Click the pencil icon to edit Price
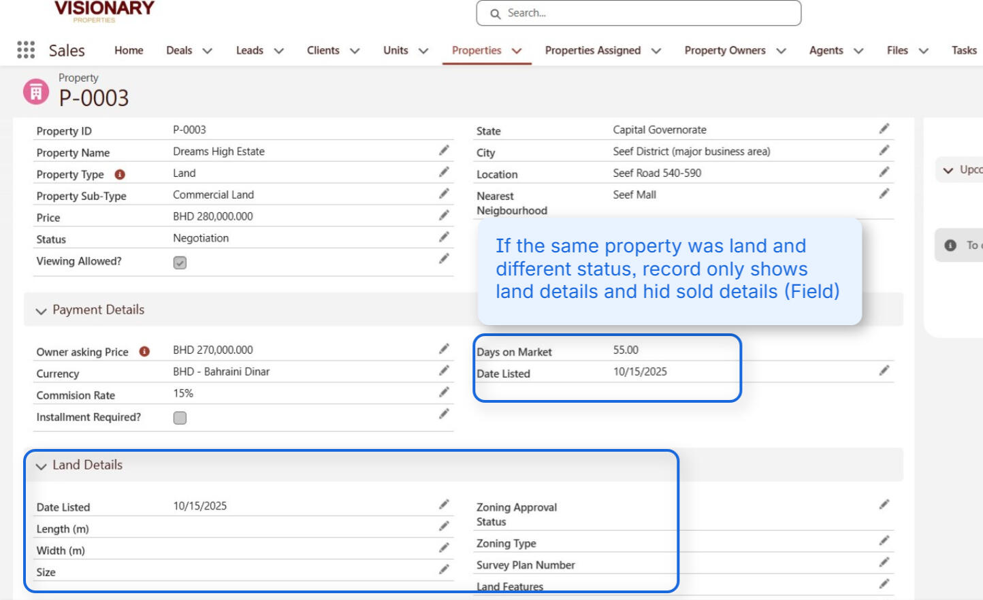Image resolution: width=983 pixels, height=600 pixels. (445, 215)
